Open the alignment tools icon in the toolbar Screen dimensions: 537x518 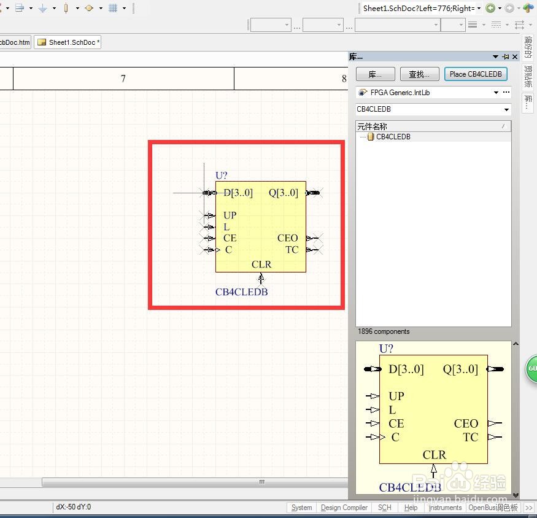pyautogui.click(x=20, y=7)
